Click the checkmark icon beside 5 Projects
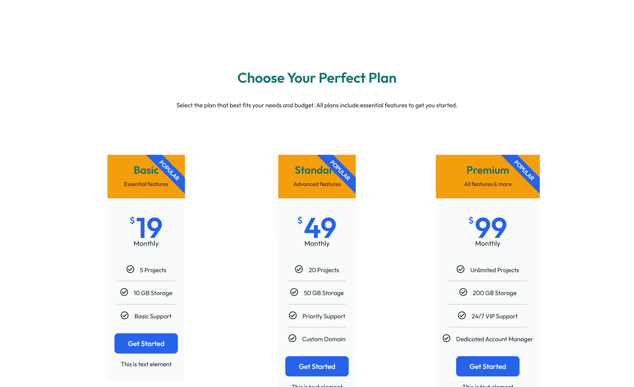The image size is (634, 387). [131, 269]
